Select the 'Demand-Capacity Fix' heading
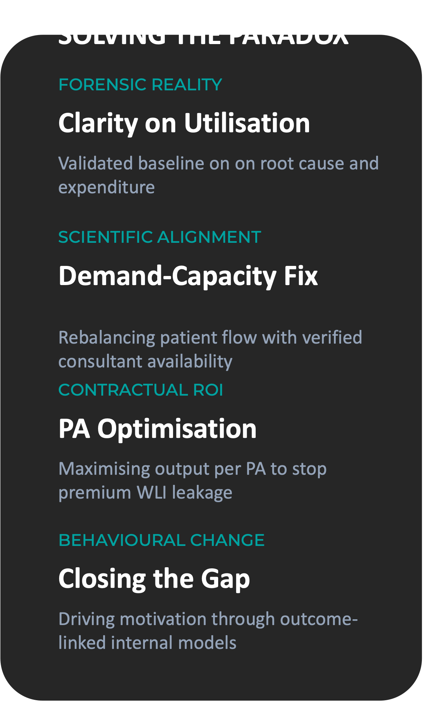This screenshot has height=702, width=423. [188, 276]
